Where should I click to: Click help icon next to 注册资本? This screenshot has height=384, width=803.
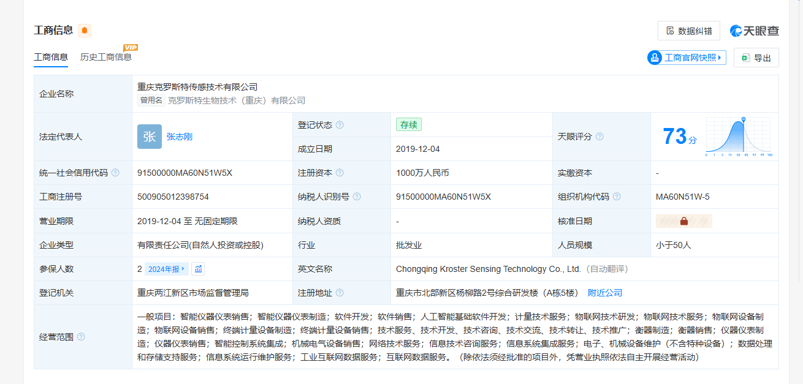click(x=340, y=173)
